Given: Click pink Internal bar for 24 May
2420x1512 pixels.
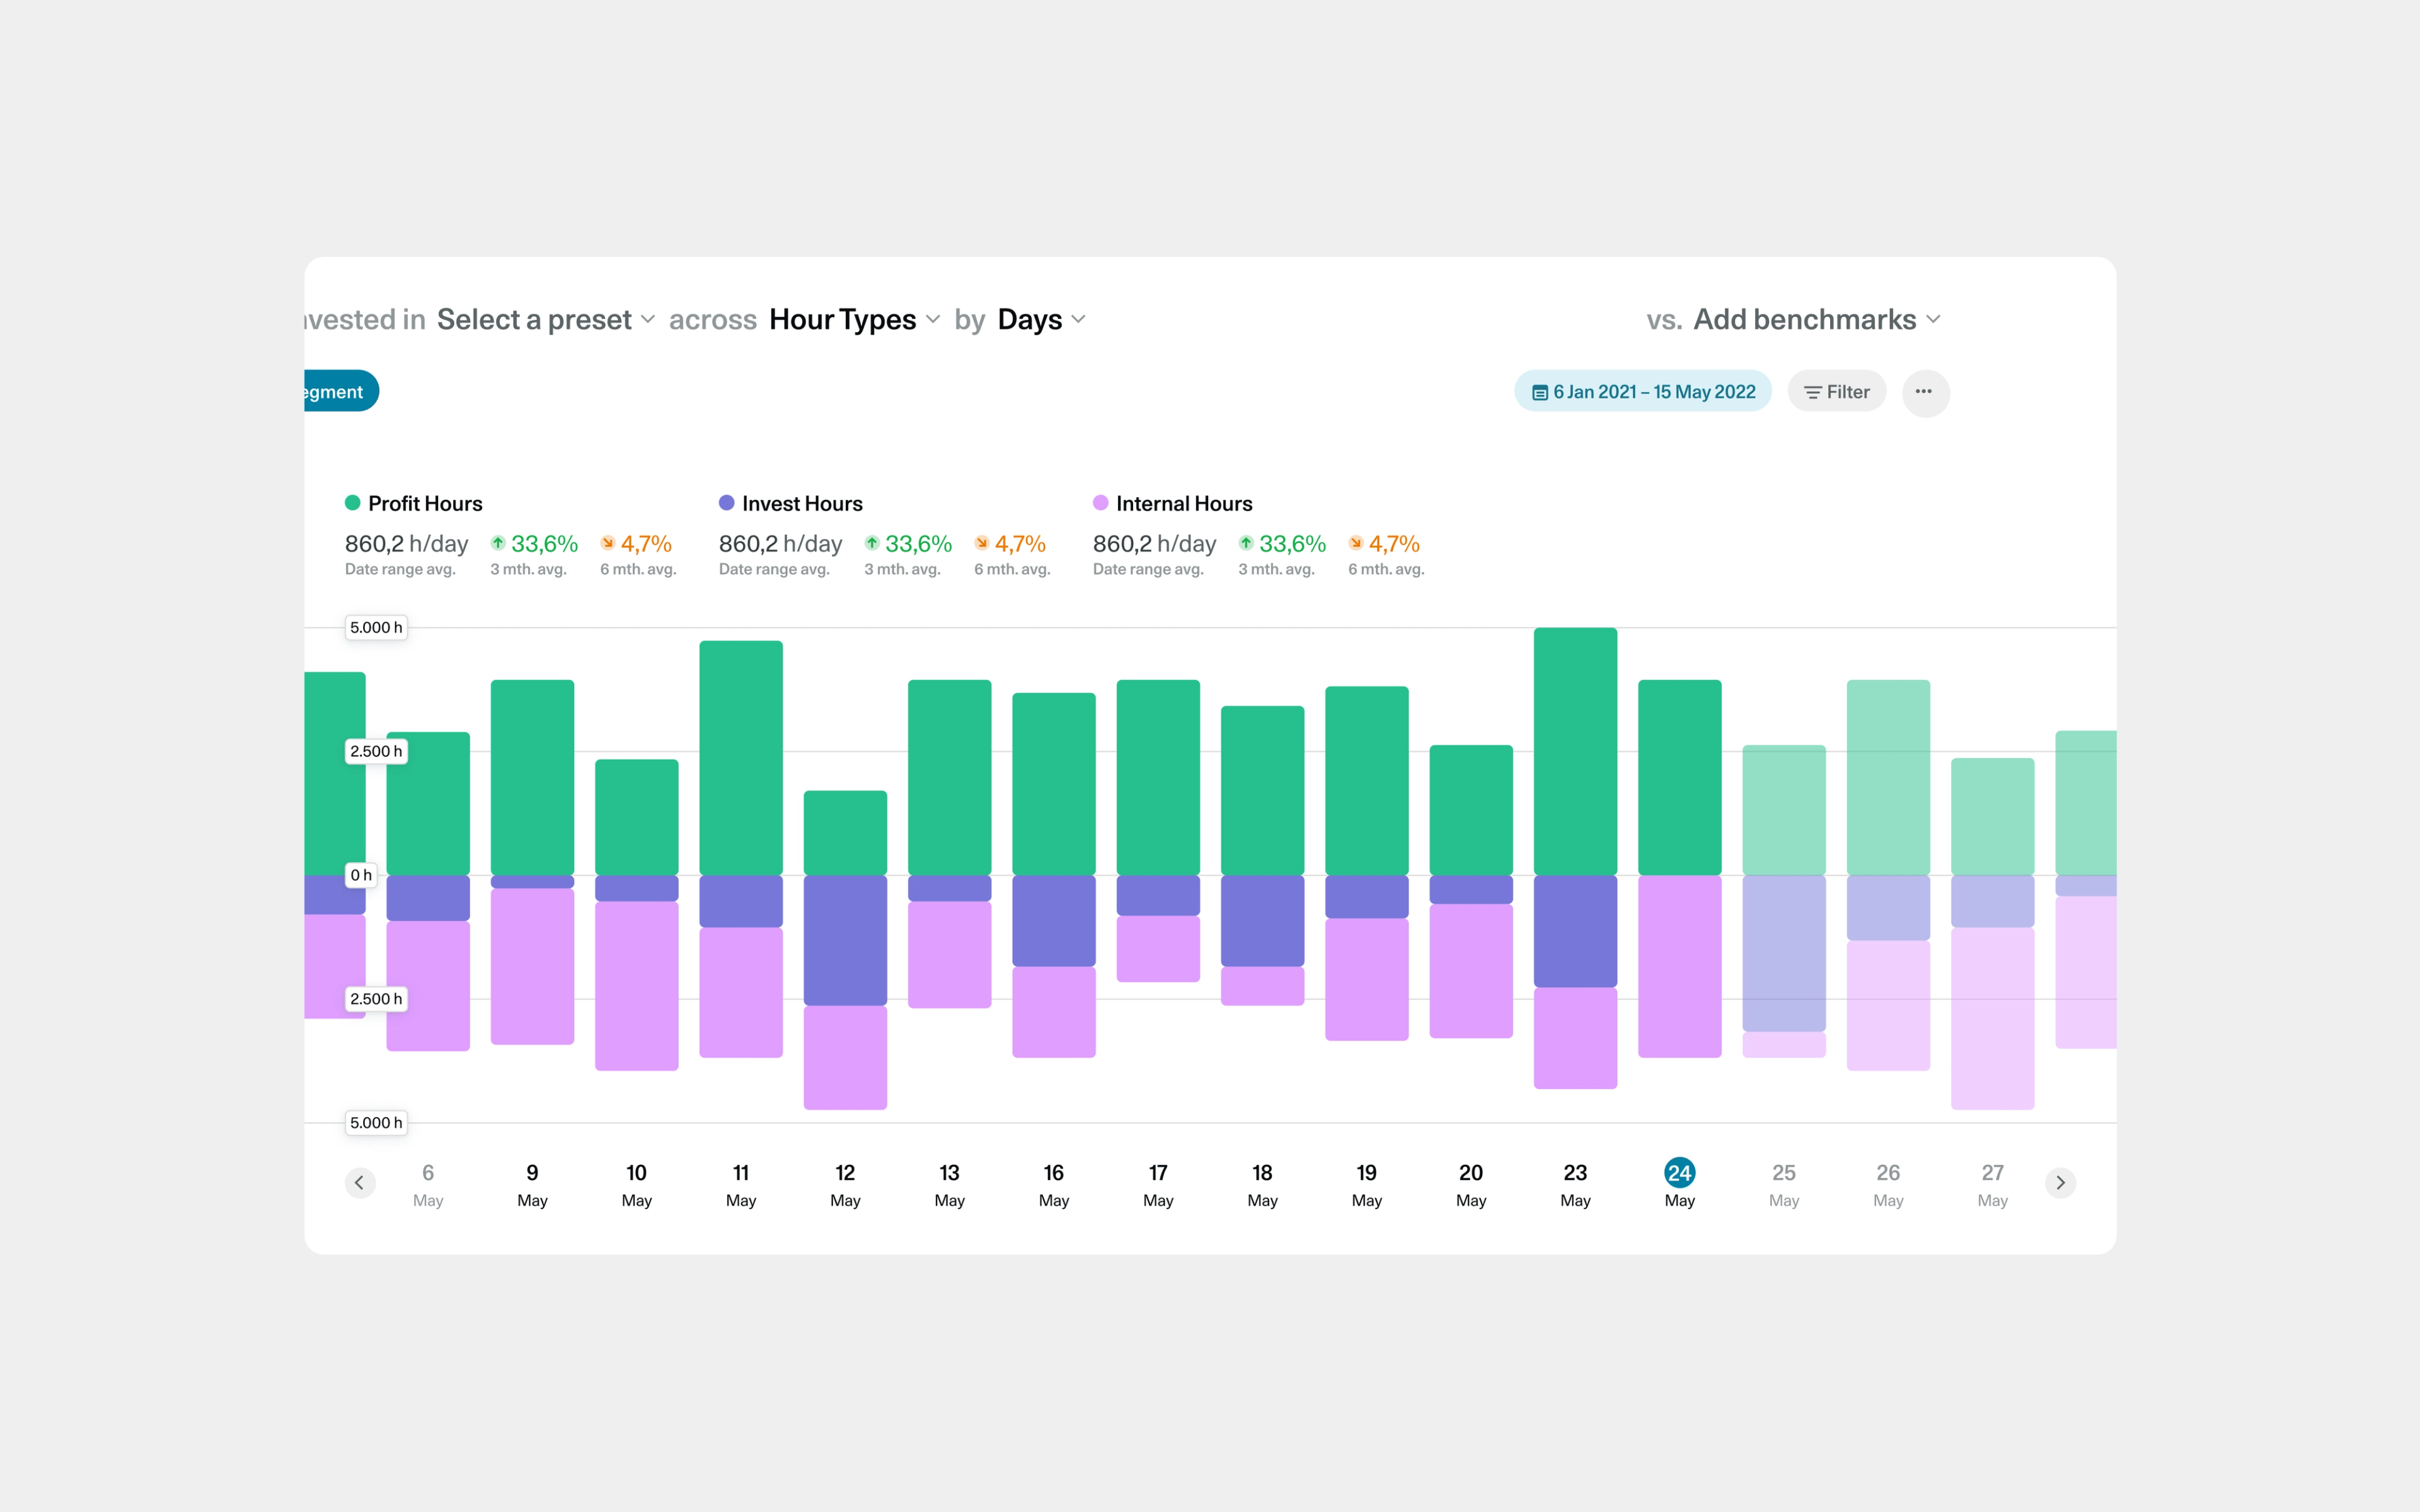Looking at the screenshot, I should pos(1680,966).
